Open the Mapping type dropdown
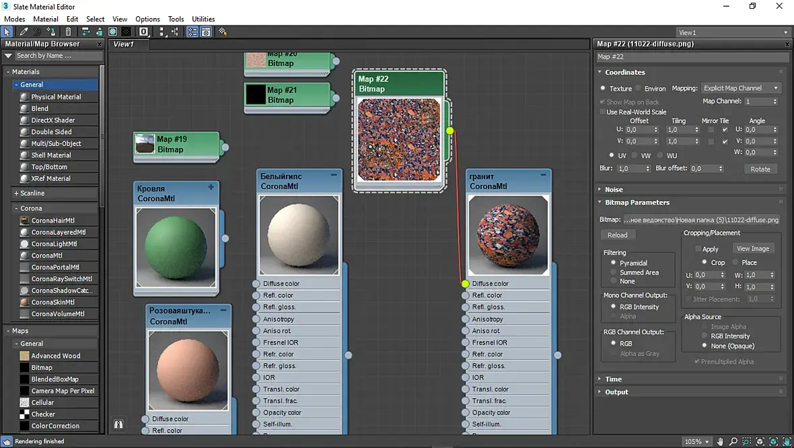The height and width of the screenshot is (448, 794). (741, 88)
